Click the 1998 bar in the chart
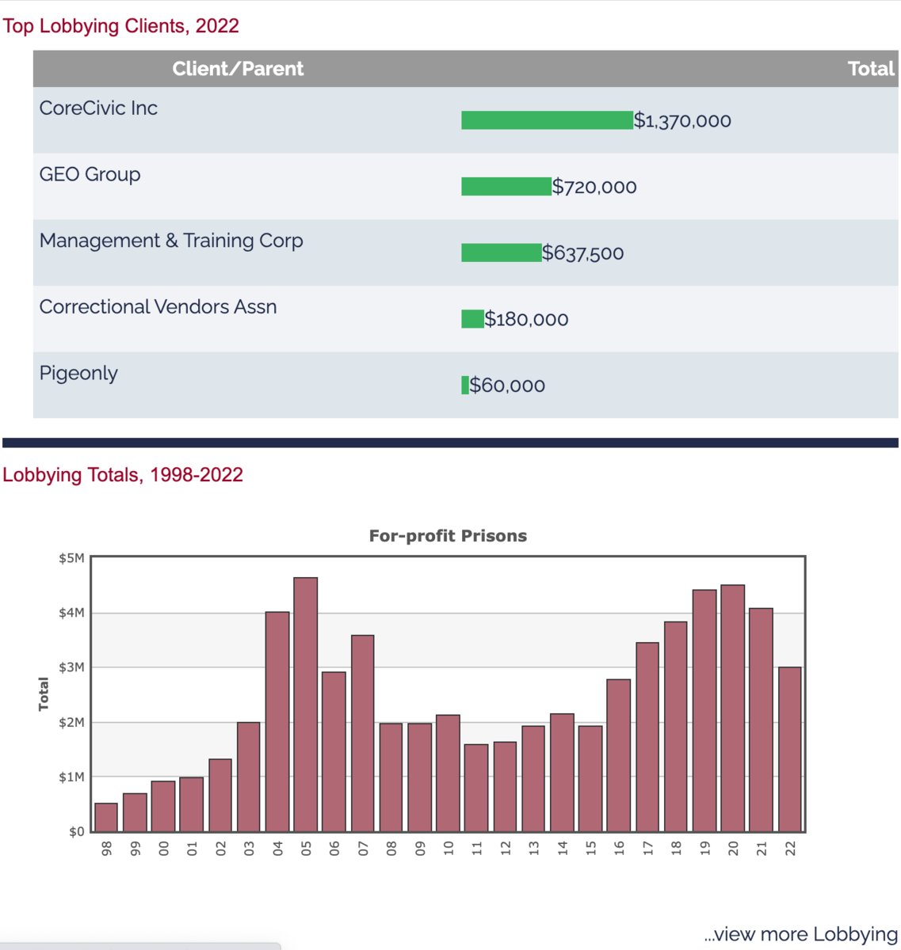Screen dimensions: 901x950 pyautogui.click(x=106, y=818)
